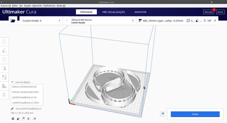Open print settings via pencil icon

(215, 20)
